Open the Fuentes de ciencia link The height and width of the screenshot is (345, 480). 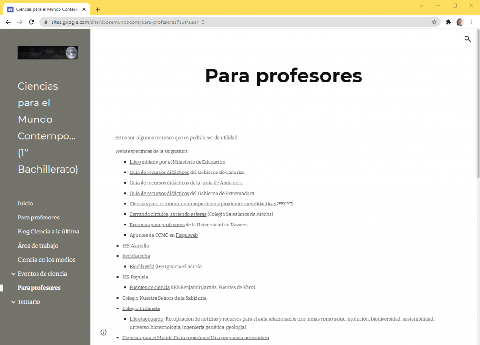click(x=150, y=287)
